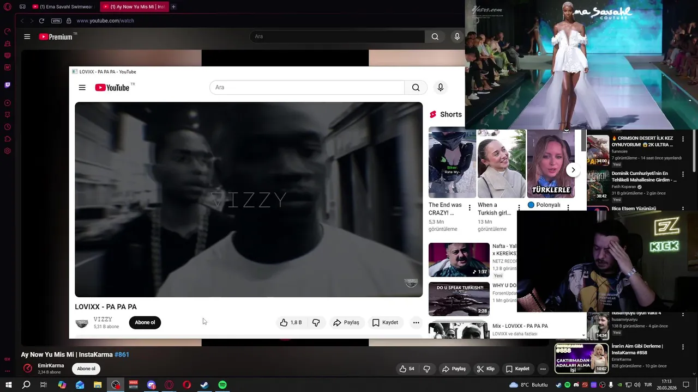Activate voice search microphone in LOVIXX window
Image resolution: width=698 pixels, height=392 pixels.
(x=441, y=88)
